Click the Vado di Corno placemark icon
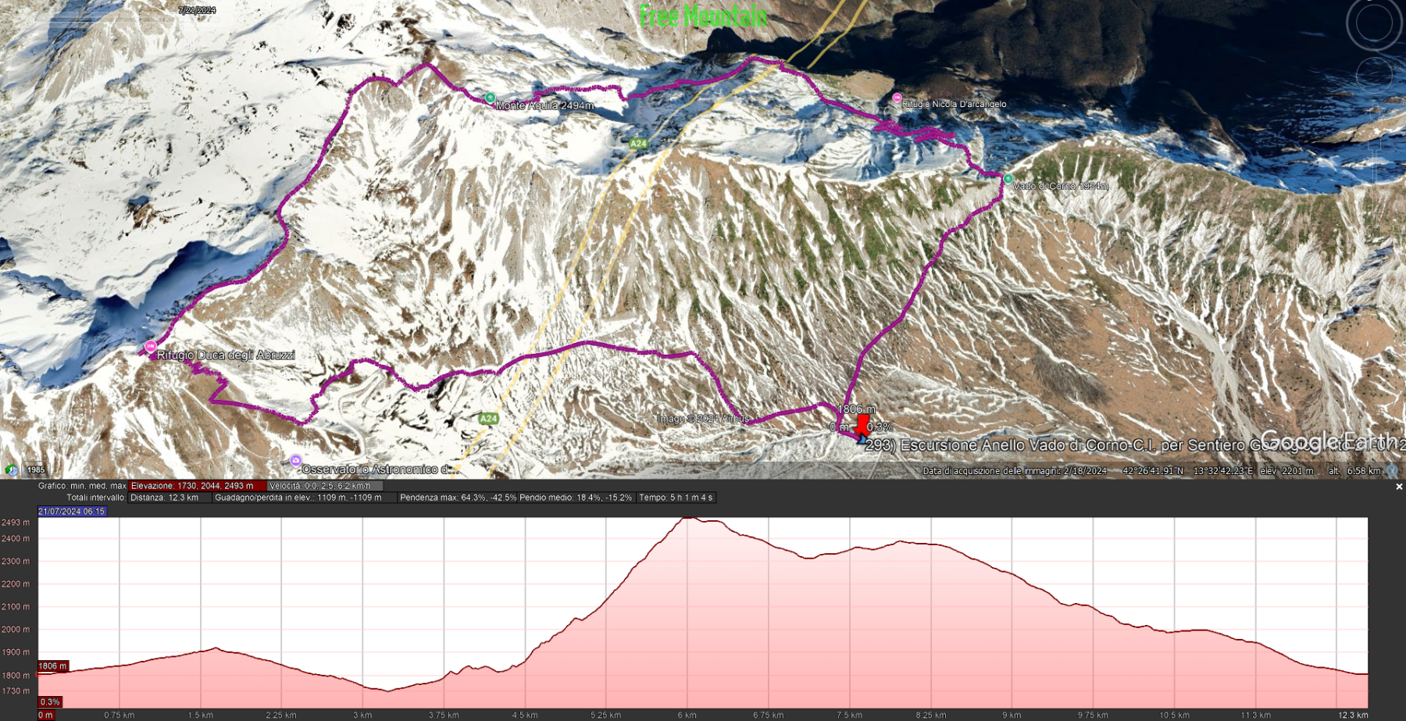 click(1008, 179)
